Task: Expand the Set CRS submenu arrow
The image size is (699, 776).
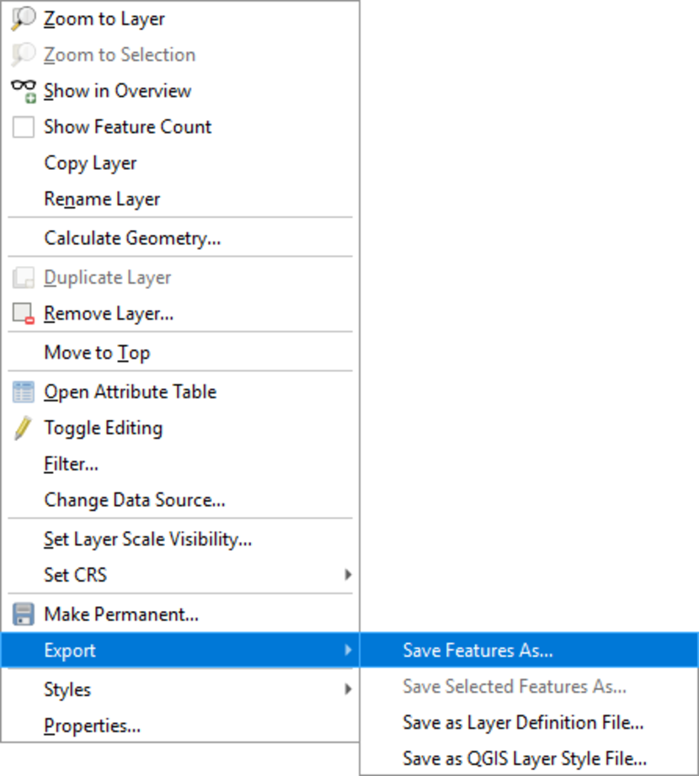Action: coord(348,575)
